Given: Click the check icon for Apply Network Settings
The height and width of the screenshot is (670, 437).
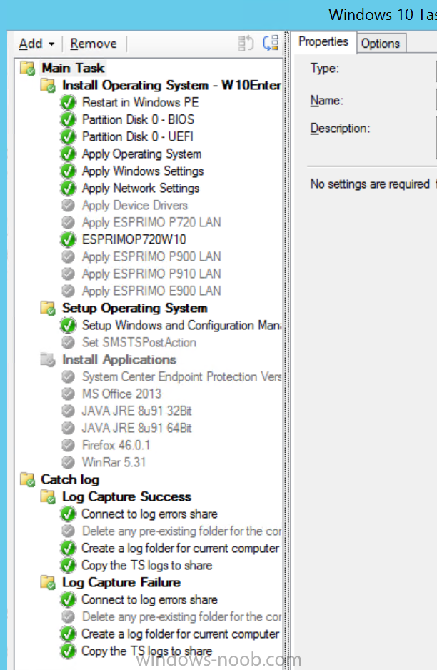Looking at the screenshot, I should point(69,188).
